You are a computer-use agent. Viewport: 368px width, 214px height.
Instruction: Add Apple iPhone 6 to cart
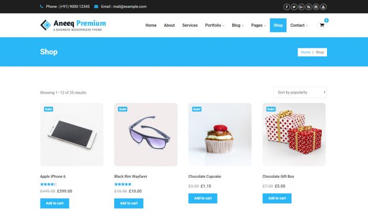tap(55, 203)
